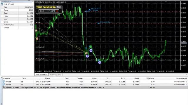The width and height of the screenshot is (188, 105).
Task: Click the lower gold checkmark marker at the chart's left edge
Action: point(37,38)
